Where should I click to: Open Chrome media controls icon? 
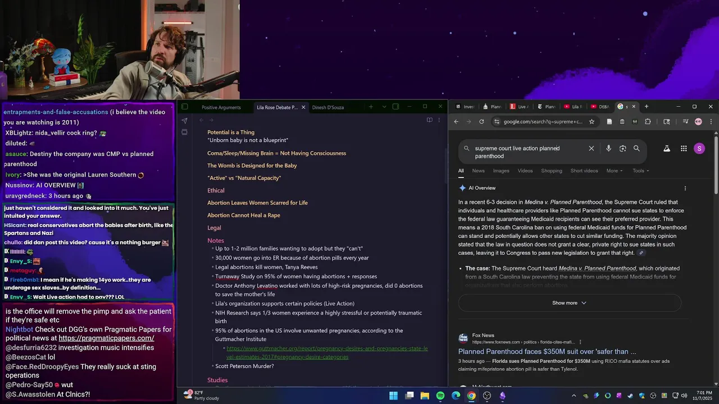pyautogui.click(x=686, y=121)
